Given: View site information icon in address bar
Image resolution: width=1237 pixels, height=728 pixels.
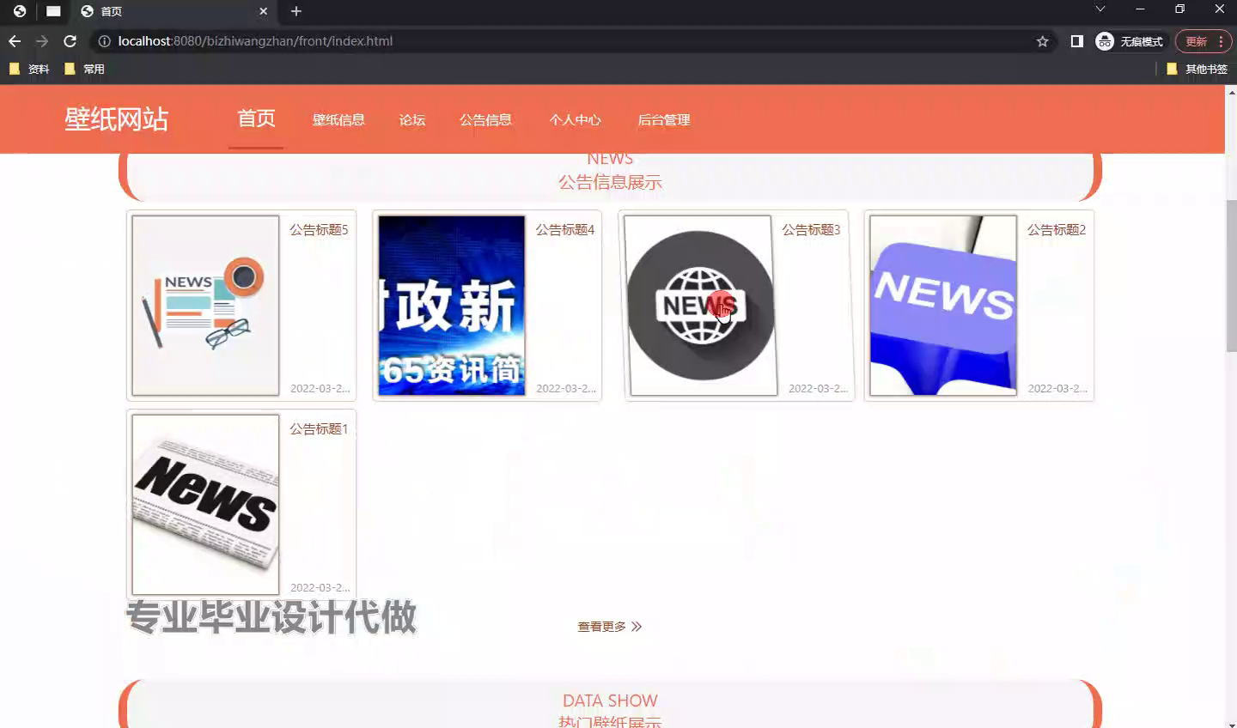Looking at the screenshot, I should click(104, 41).
